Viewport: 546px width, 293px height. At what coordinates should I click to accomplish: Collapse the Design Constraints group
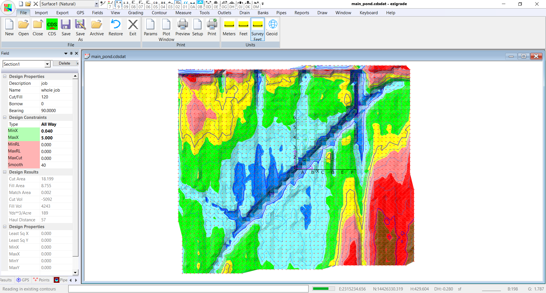click(5, 117)
